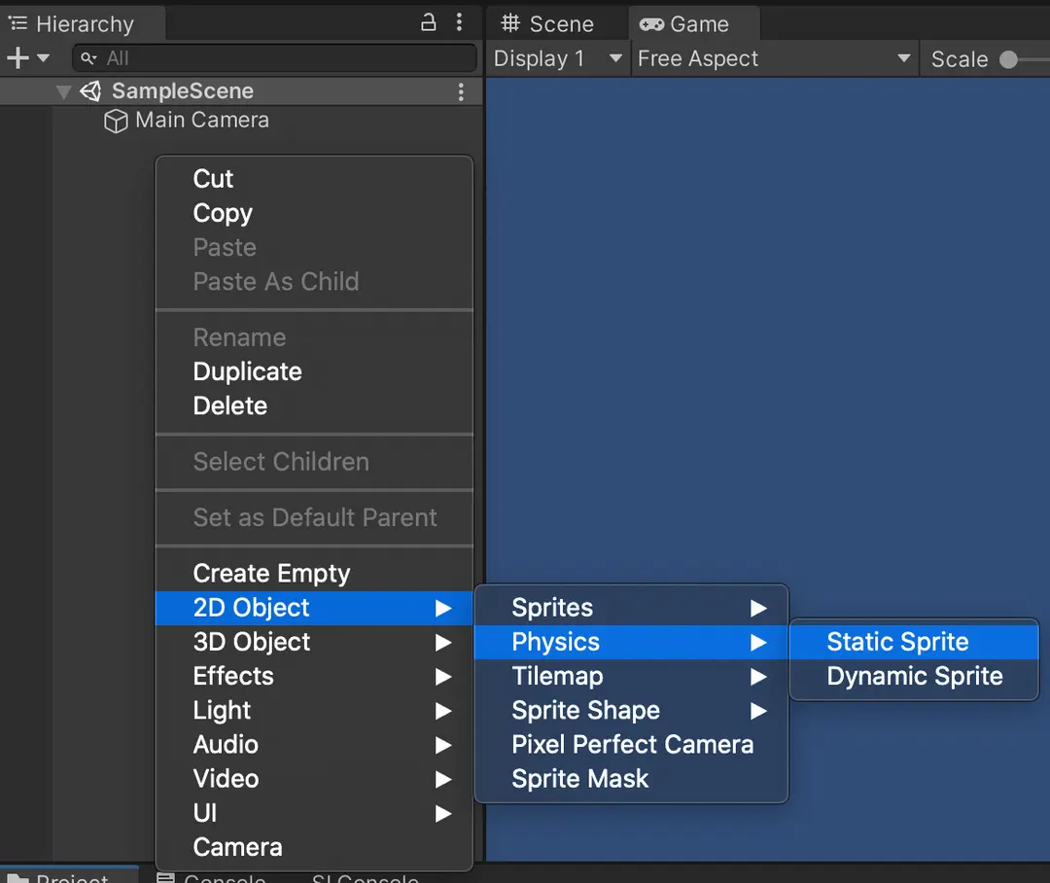Switch to the Scene tab

click(x=548, y=24)
